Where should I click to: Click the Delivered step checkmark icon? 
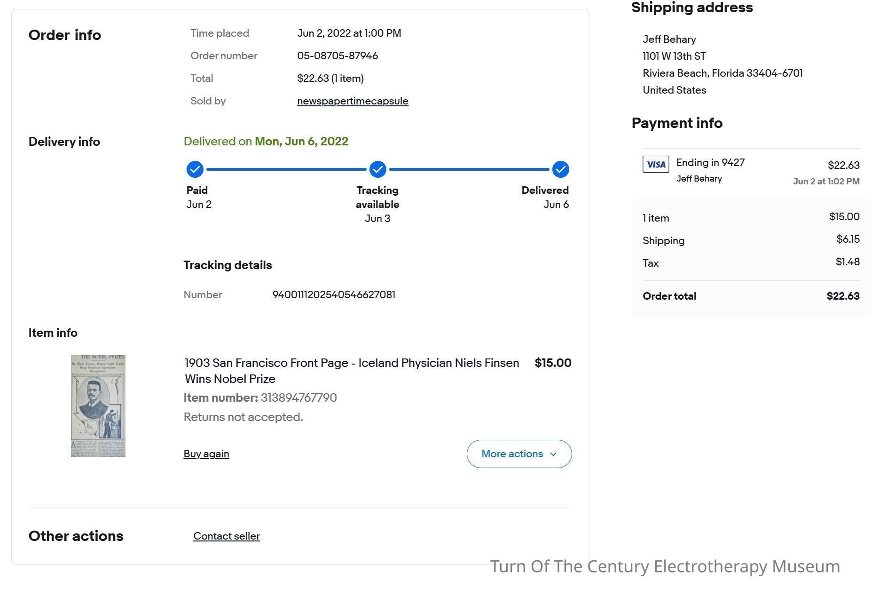[x=560, y=169]
